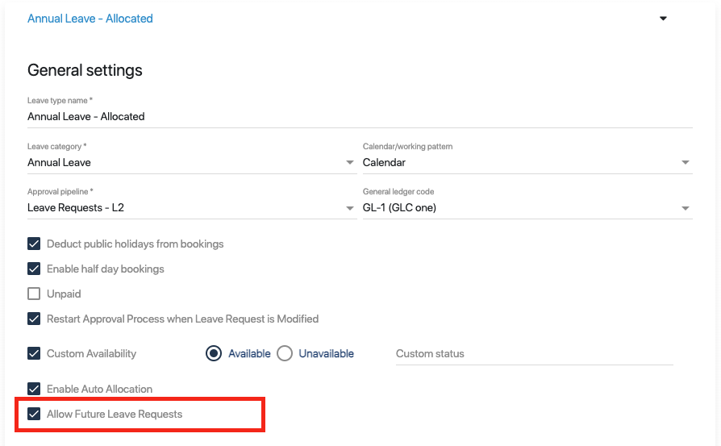Open the Calendar/working pattern dropdown
721x446 pixels.
[x=527, y=162]
